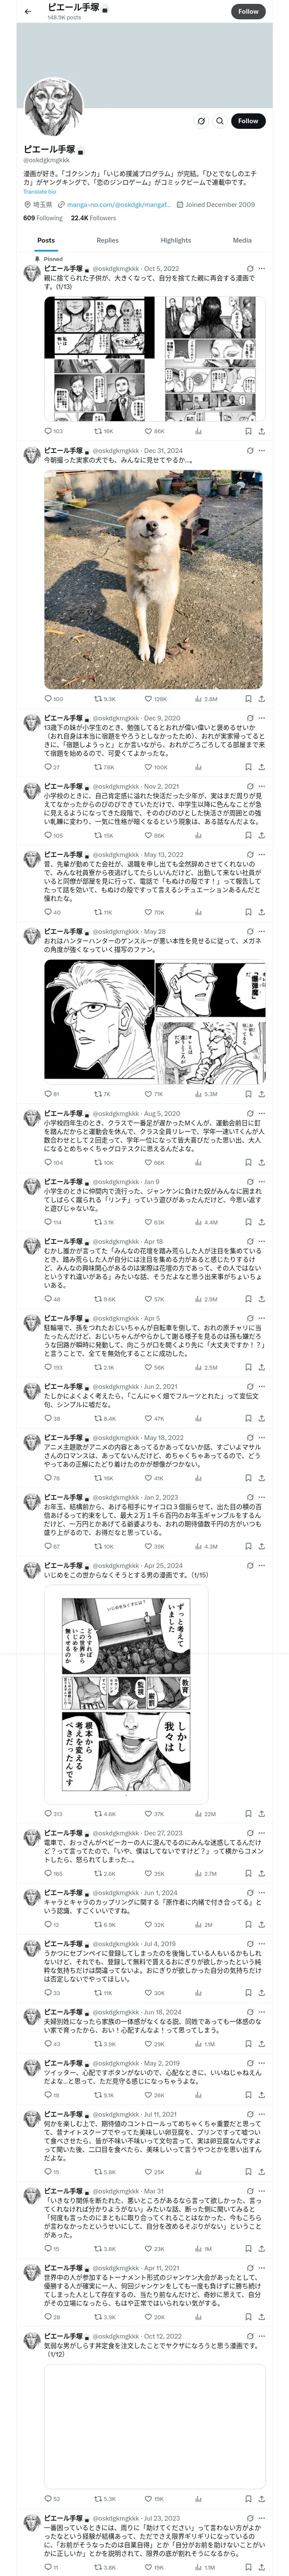Click the circular icon left of profile search
The image size is (289, 2576).
click(201, 121)
